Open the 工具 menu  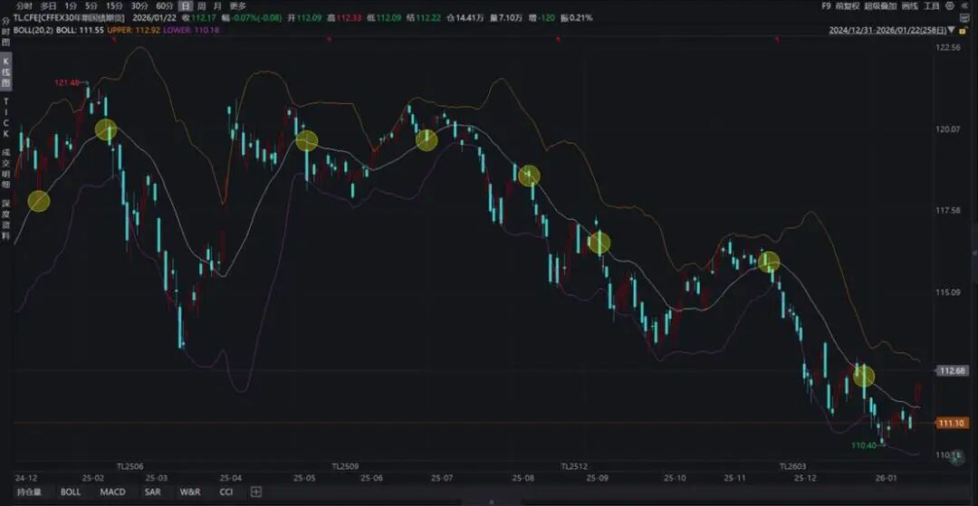pos(931,5)
